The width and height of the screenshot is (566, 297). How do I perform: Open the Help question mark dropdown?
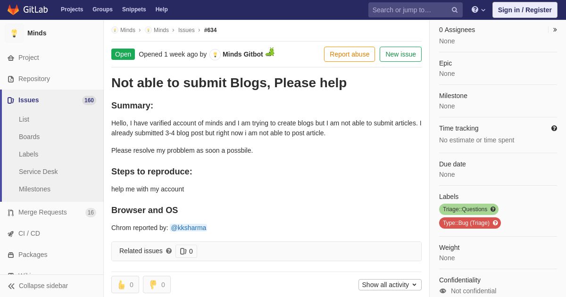(478, 10)
